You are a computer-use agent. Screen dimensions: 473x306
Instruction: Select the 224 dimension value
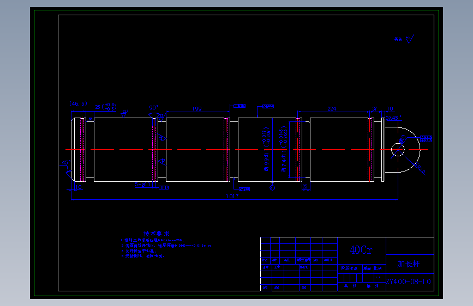coord(332,108)
